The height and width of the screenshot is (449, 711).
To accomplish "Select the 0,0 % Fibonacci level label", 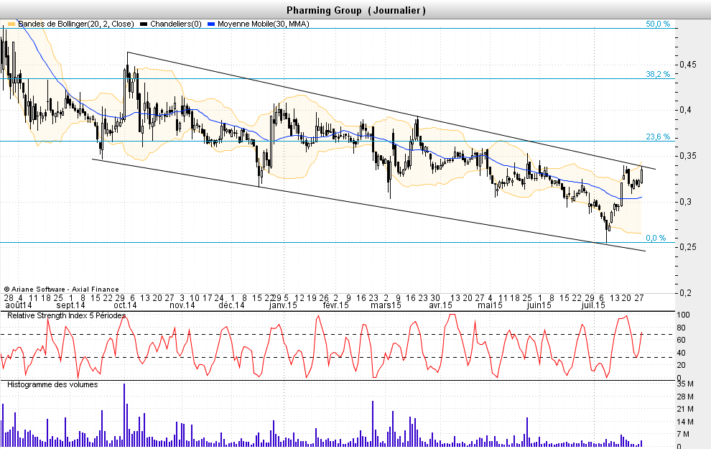I will pos(655,238).
